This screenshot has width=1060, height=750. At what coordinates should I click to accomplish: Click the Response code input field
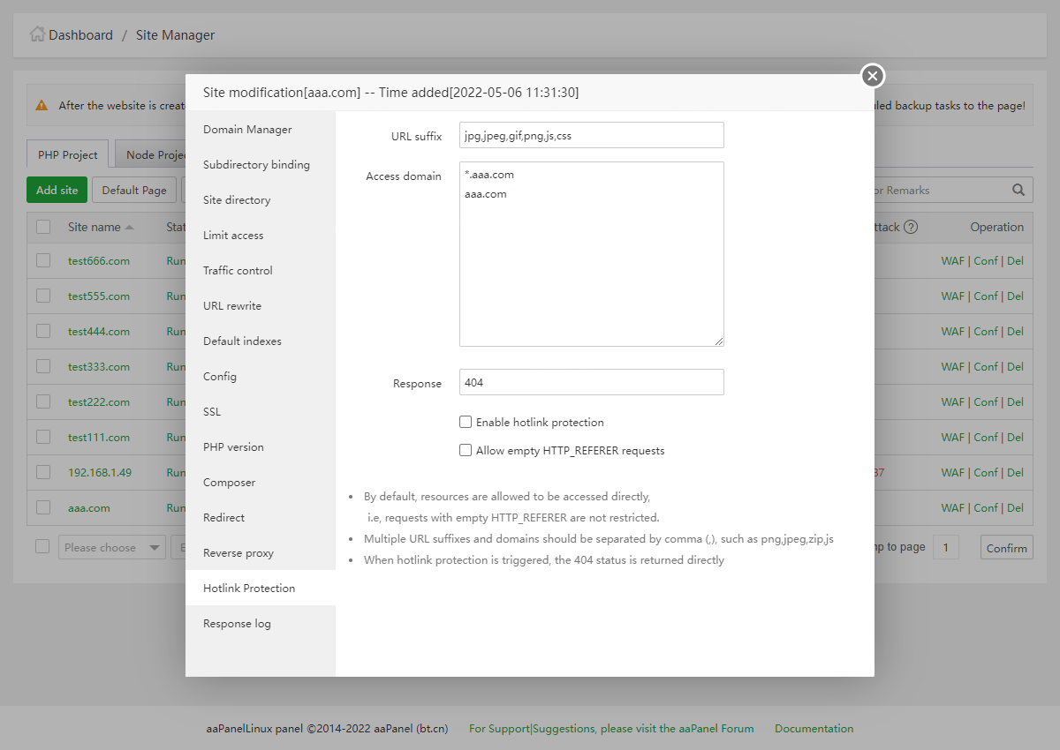pyautogui.click(x=592, y=382)
